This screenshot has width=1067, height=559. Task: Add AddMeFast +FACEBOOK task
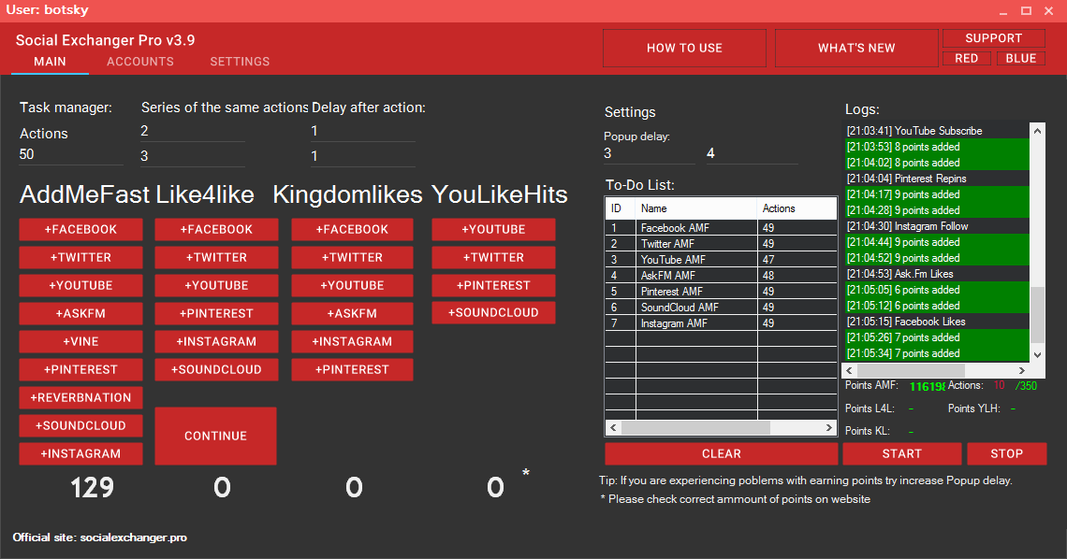pyautogui.click(x=81, y=230)
